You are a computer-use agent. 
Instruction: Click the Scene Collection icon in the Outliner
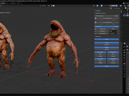click(126, 8)
